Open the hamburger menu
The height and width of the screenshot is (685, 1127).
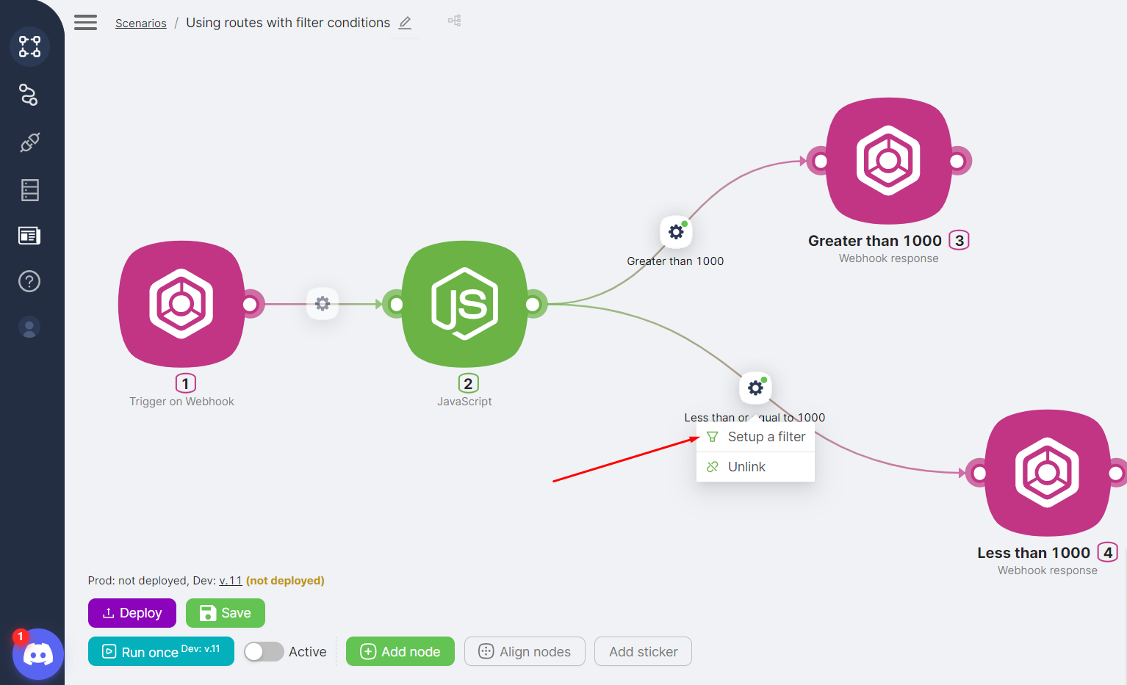(85, 23)
